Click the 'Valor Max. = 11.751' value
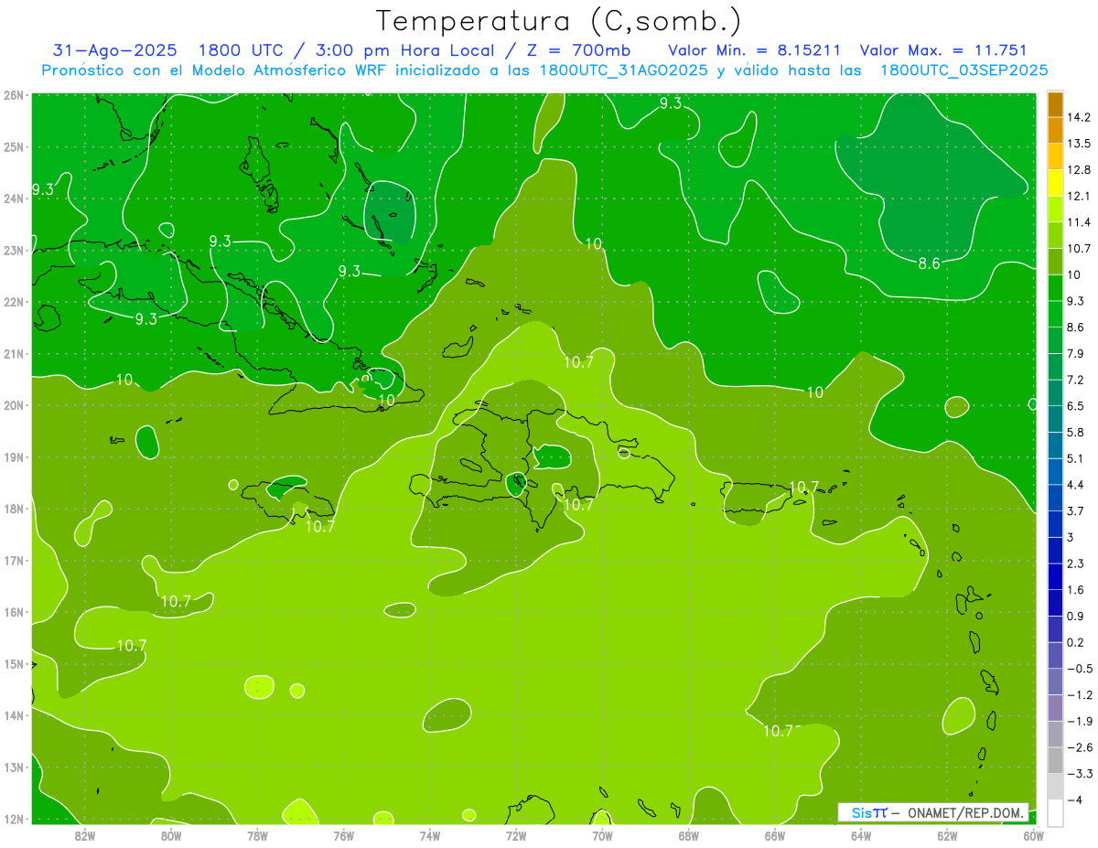 pos(942,50)
